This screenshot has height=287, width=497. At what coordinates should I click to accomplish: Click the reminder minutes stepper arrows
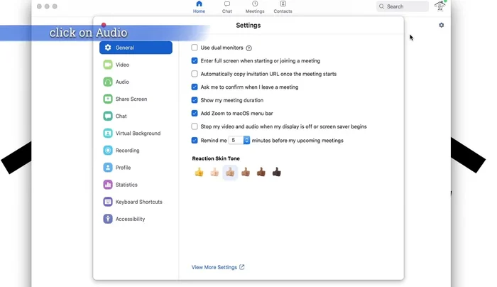pyautogui.click(x=247, y=141)
